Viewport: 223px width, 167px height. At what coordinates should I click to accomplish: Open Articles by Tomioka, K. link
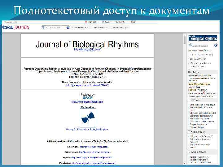(x=199, y=160)
